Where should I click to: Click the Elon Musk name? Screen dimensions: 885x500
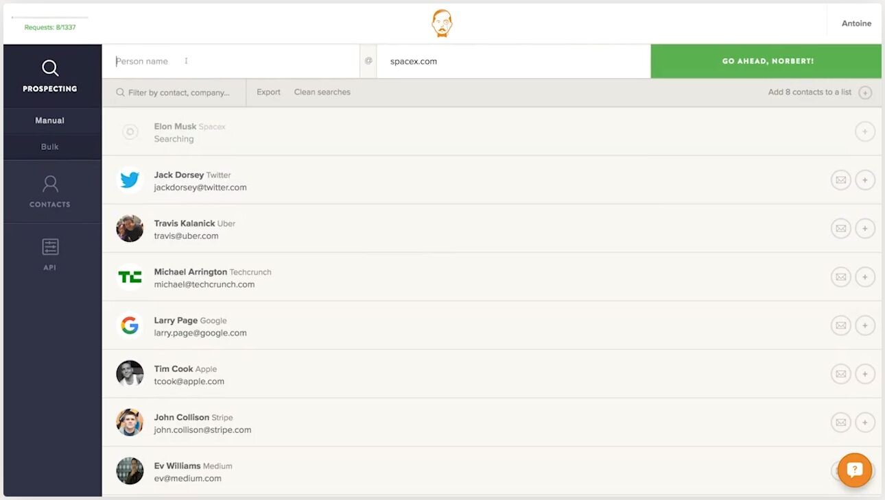(x=175, y=127)
